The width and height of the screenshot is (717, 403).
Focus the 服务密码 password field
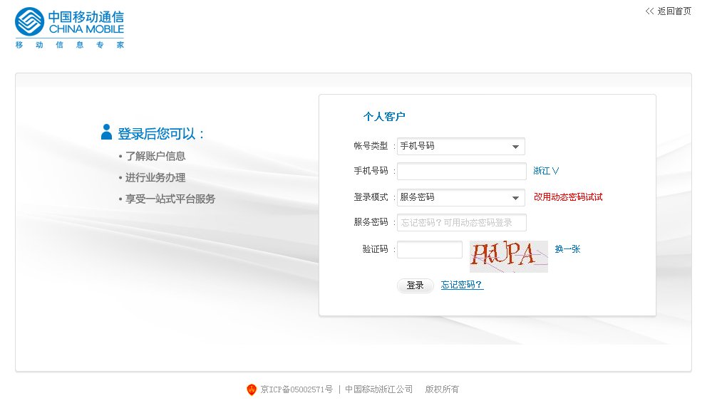coord(462,223)
